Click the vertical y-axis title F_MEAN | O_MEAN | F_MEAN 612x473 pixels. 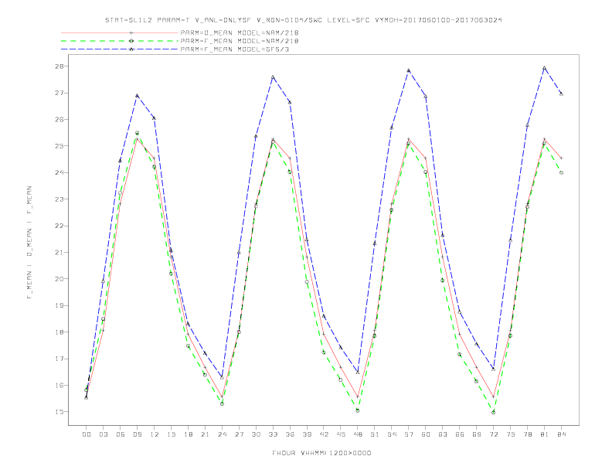[x=29, y=243]
